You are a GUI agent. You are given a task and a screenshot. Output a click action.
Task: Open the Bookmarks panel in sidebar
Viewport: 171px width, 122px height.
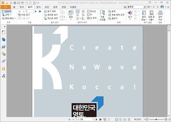(3, 32)
